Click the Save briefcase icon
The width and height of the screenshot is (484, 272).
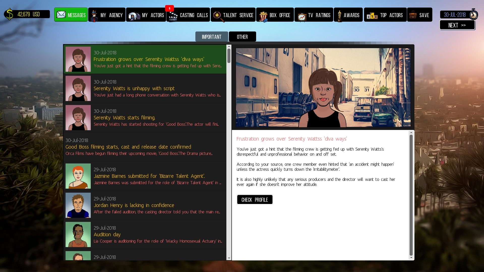(413, 15)
